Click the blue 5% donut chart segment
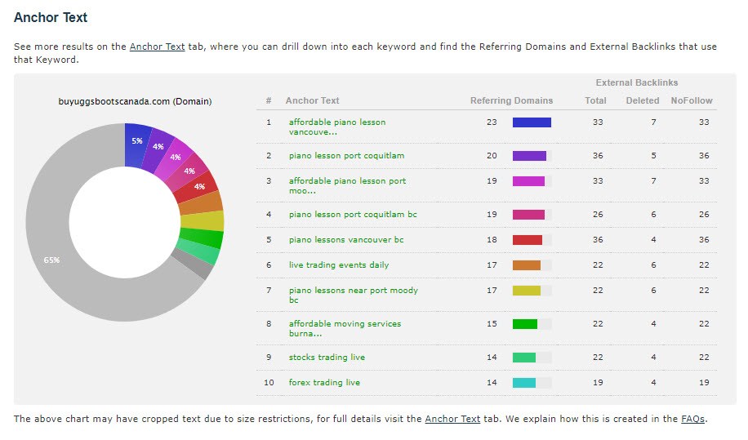The width and height of the screenshot is (748, 440). coord(137,140)
